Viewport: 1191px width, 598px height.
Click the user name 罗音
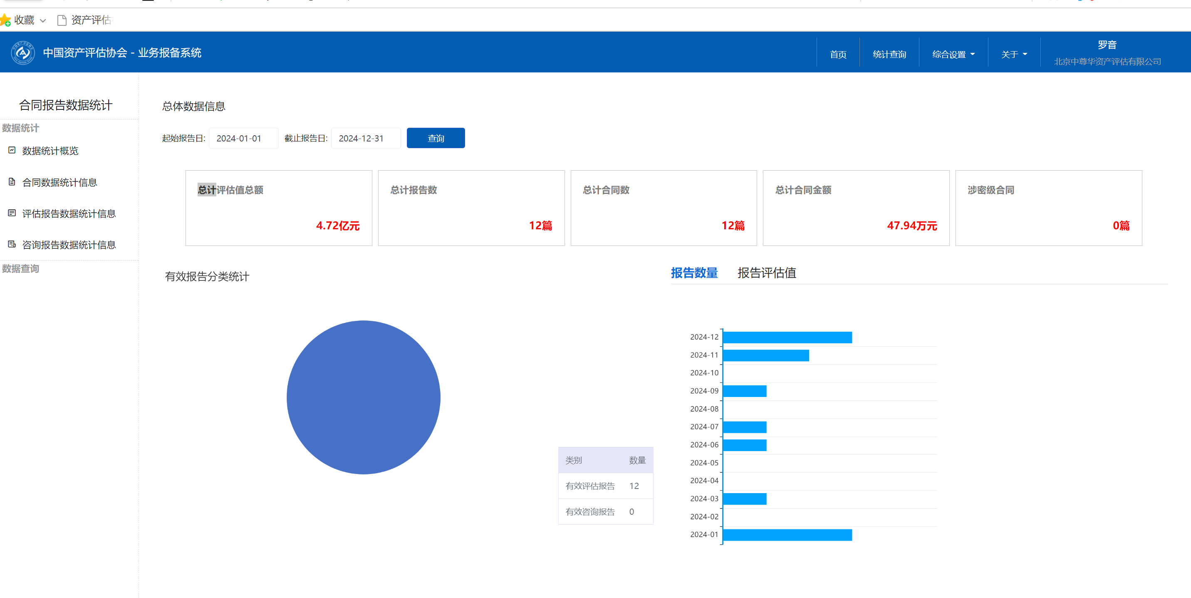[1107, 45]
